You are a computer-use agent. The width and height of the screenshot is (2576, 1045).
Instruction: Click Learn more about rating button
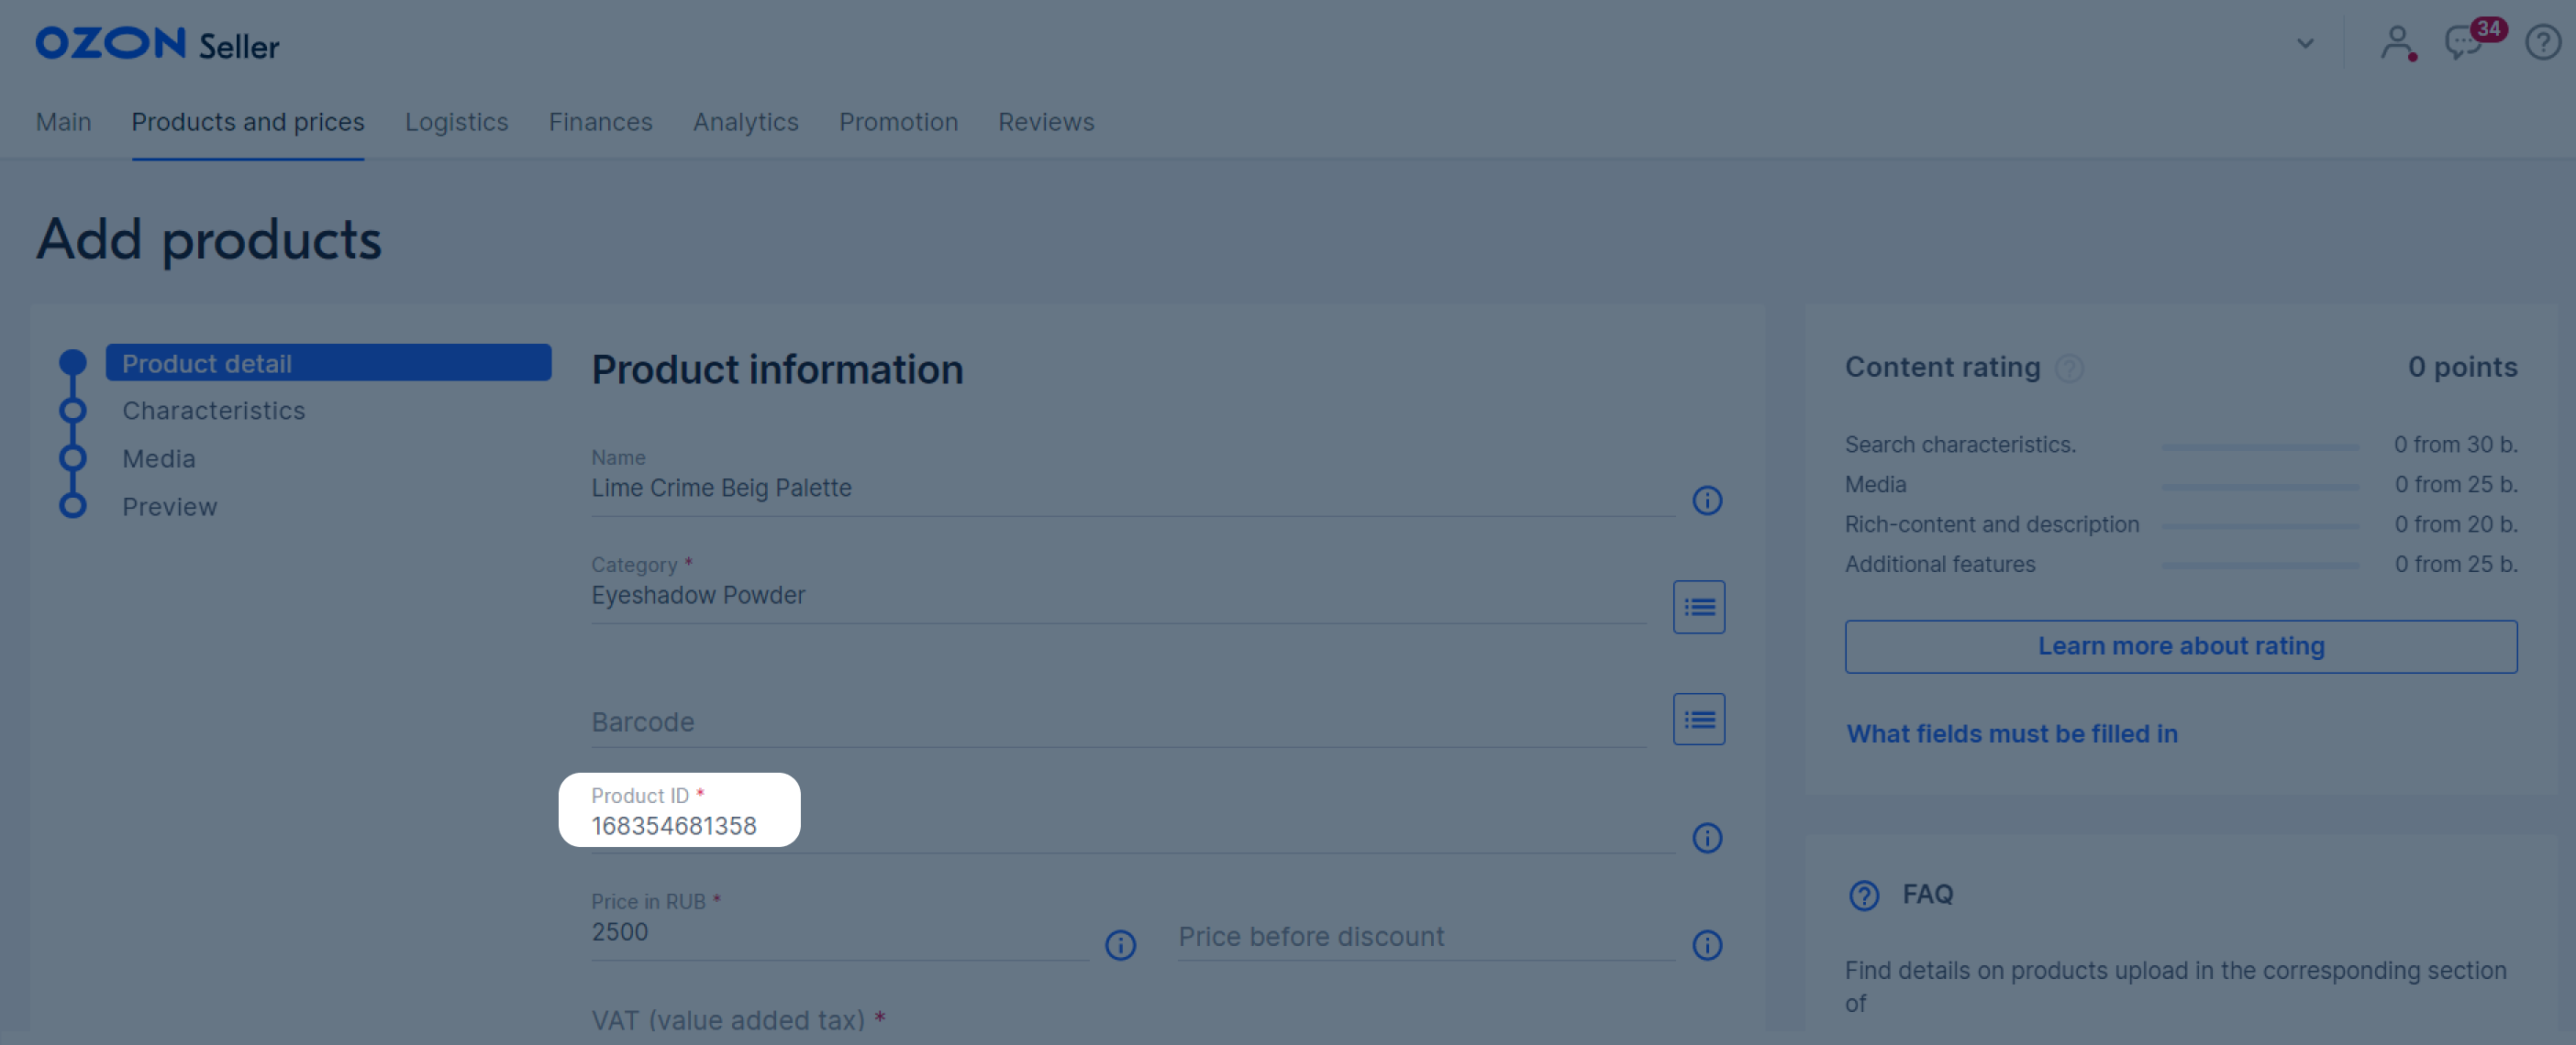(2180, 646)
